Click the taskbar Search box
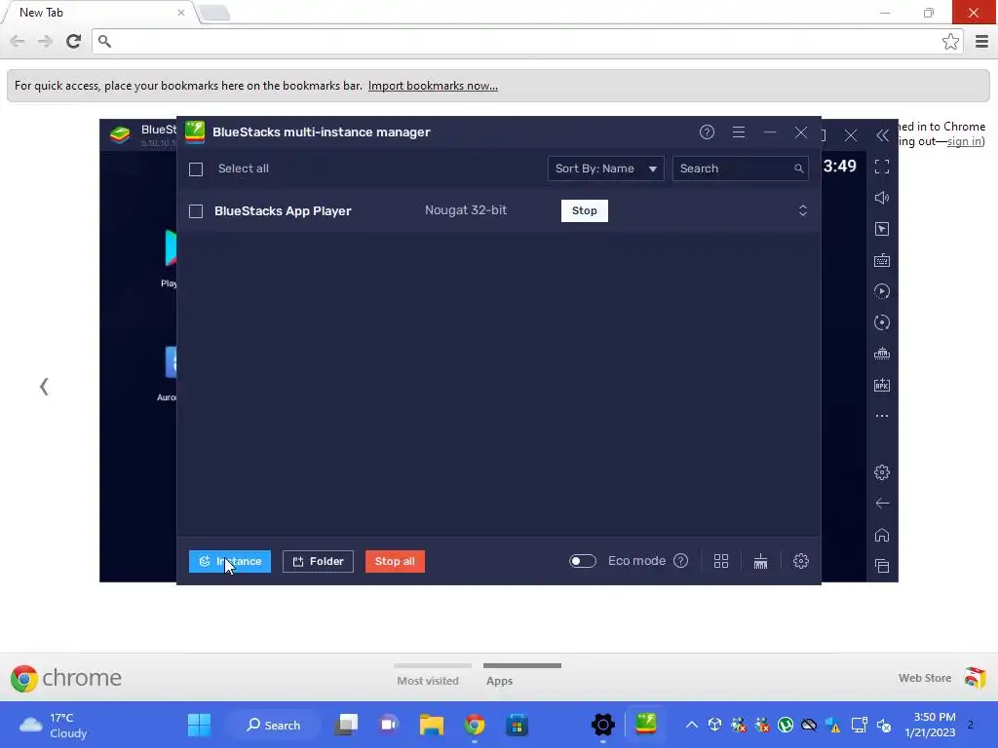The image size is (998, 748). click(273, 725)
